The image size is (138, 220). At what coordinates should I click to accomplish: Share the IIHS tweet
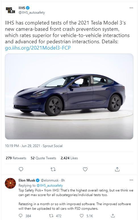(117, 169)
